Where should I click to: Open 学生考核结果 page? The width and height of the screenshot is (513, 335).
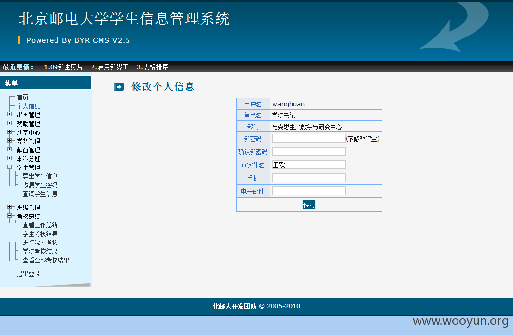point(40,234)
